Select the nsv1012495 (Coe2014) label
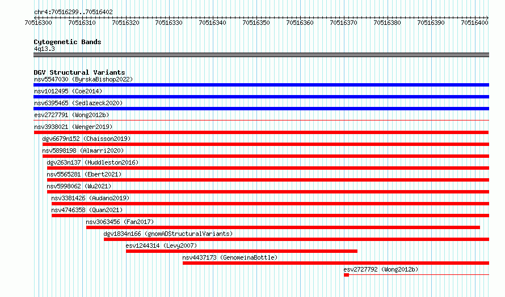This screenshot has height=297, width=505. point(68,91)
